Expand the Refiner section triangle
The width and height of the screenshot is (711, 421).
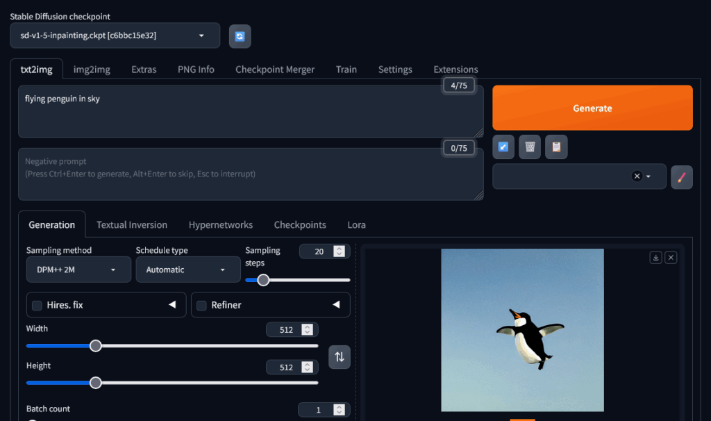(336, 305)
